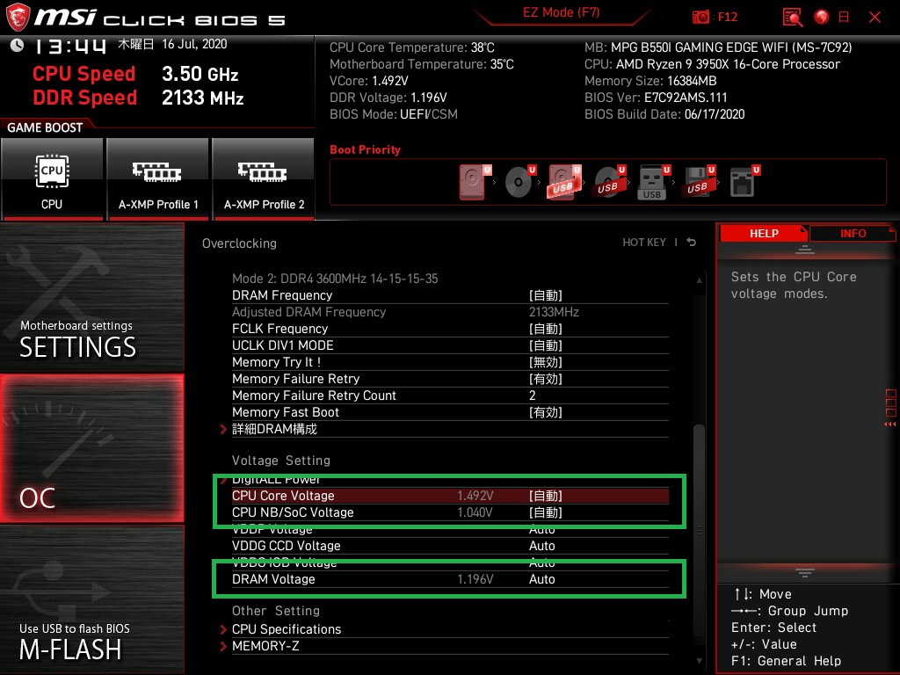Open the OC section
The width and height of the screenshot is (900, 675).
91,448
